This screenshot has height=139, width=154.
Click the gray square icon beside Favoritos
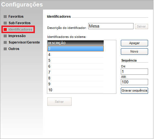[x=5, y=17]
